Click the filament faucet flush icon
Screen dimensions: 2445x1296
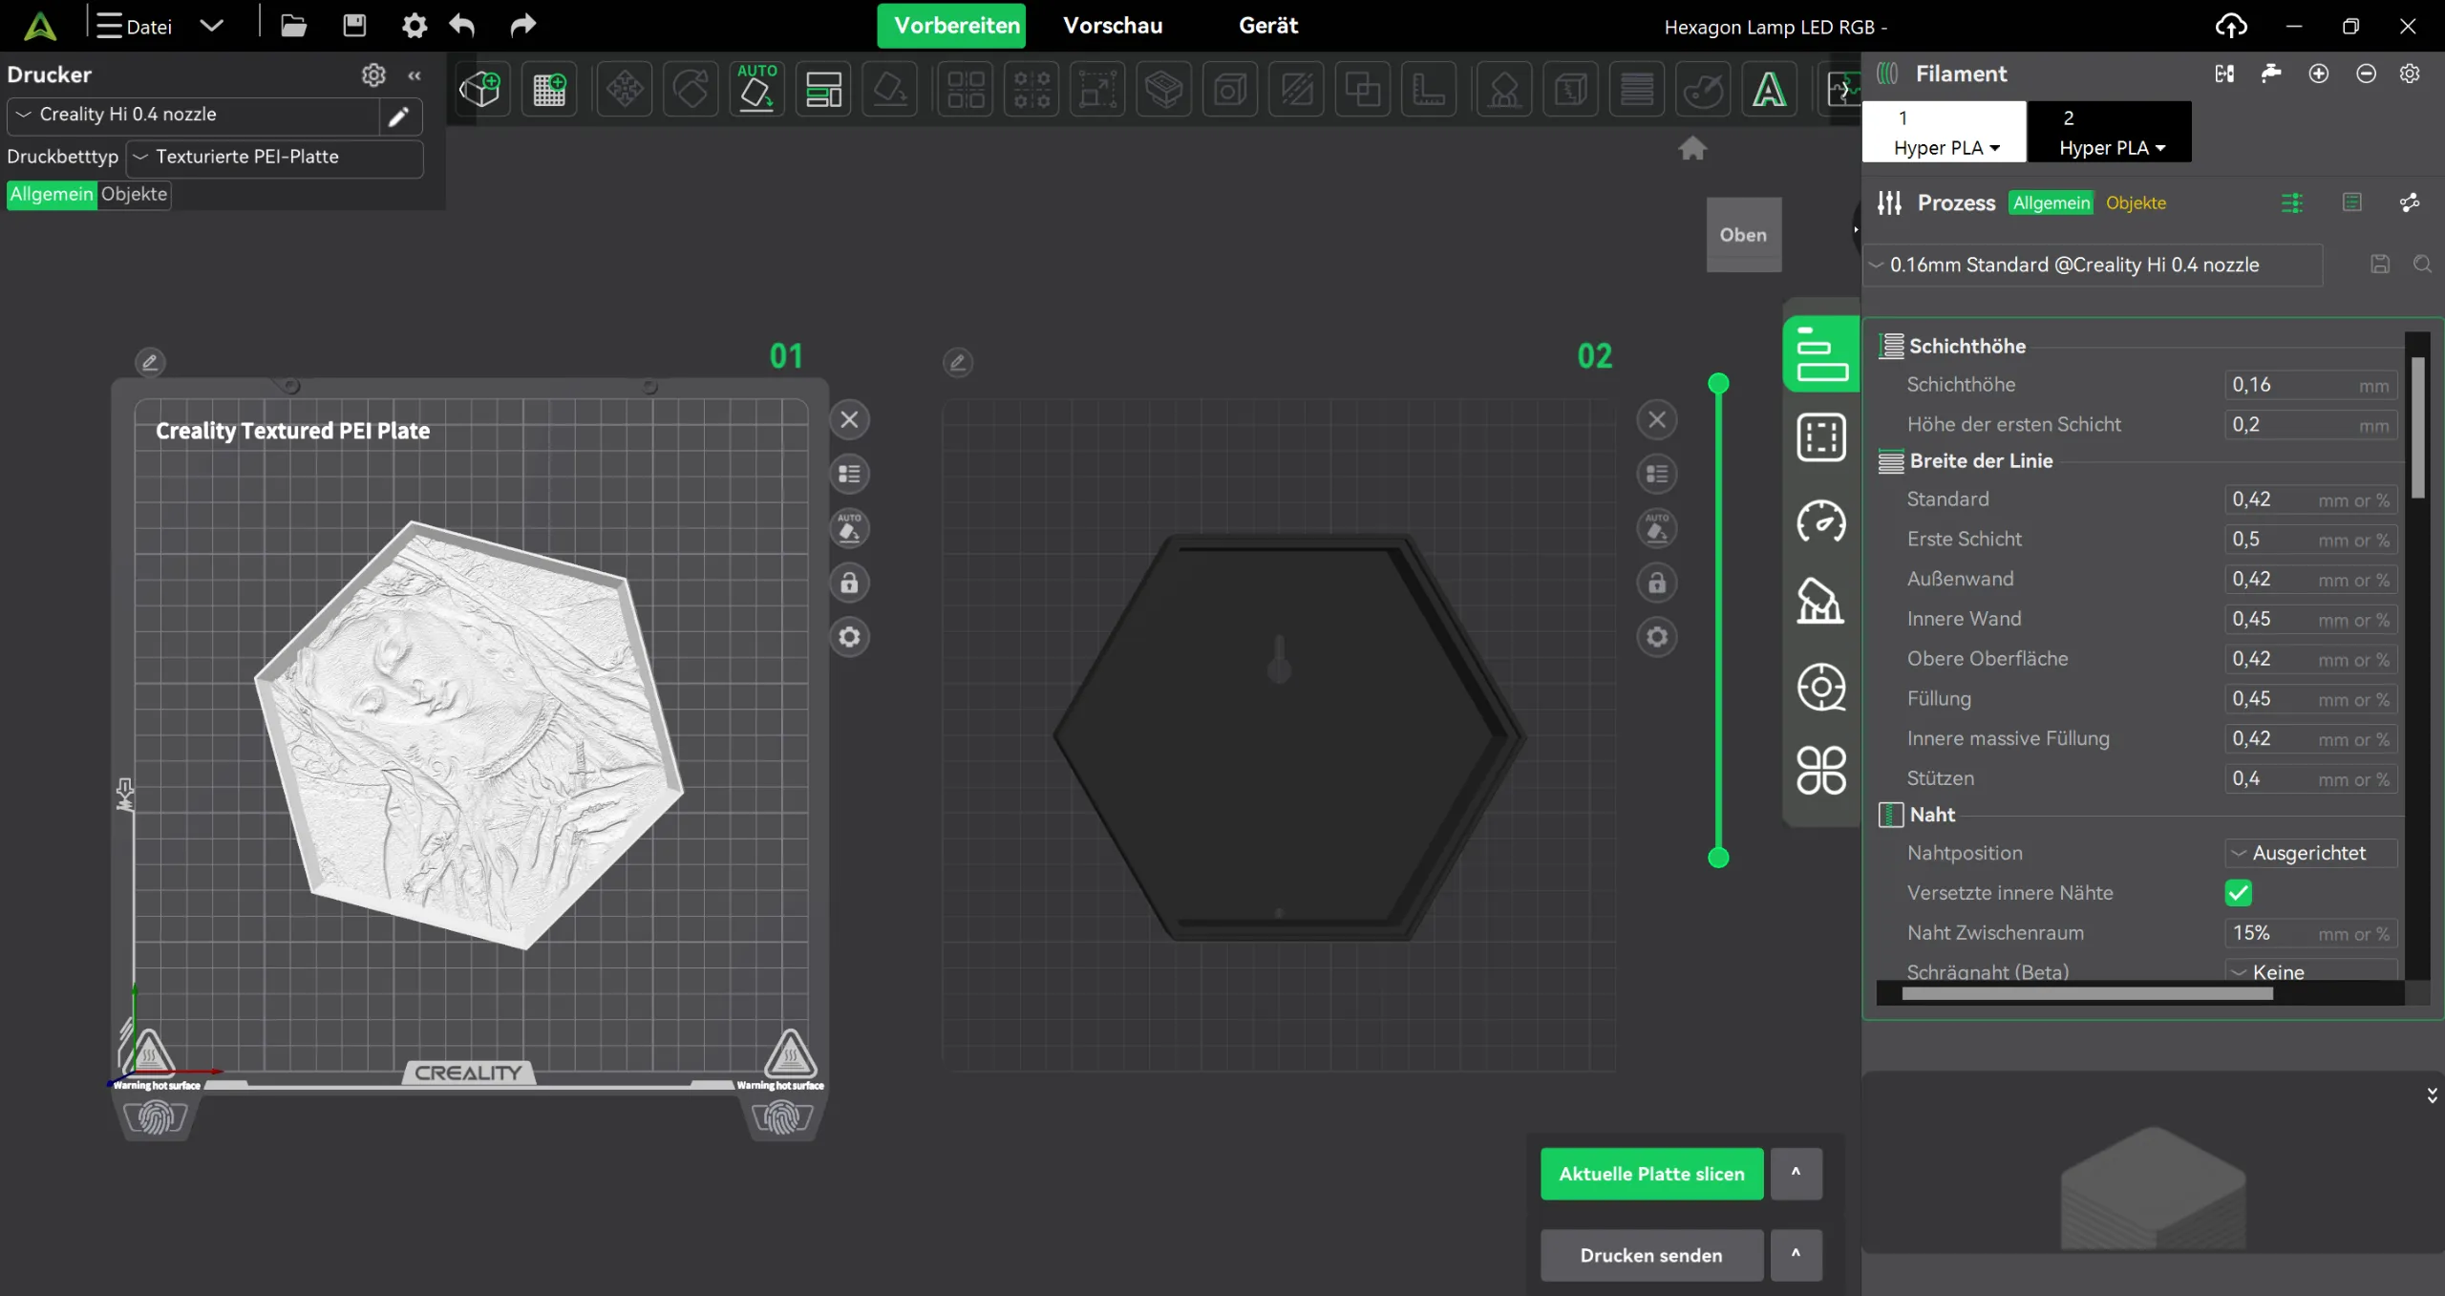[x=2271, y=74]
